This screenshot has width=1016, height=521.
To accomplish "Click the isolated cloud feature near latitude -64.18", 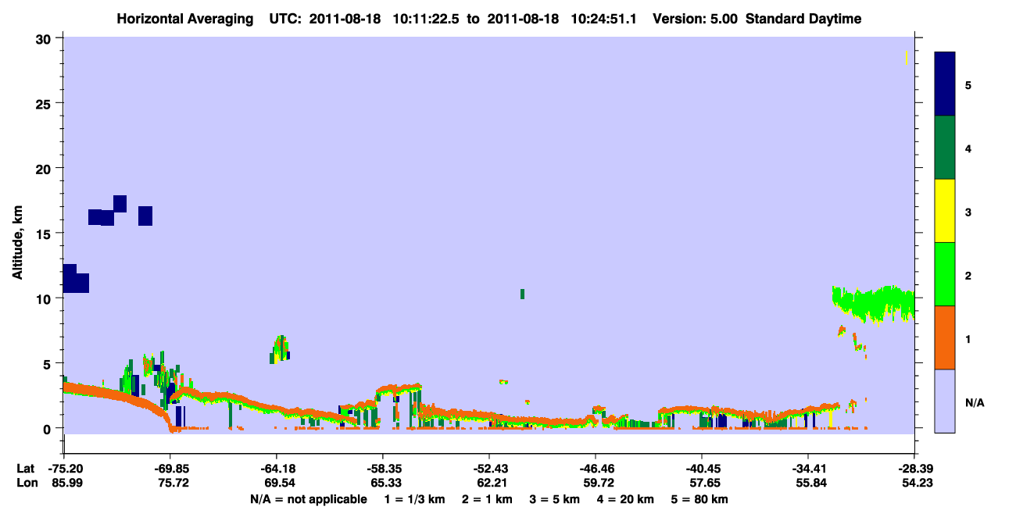I will pos(281,349).
